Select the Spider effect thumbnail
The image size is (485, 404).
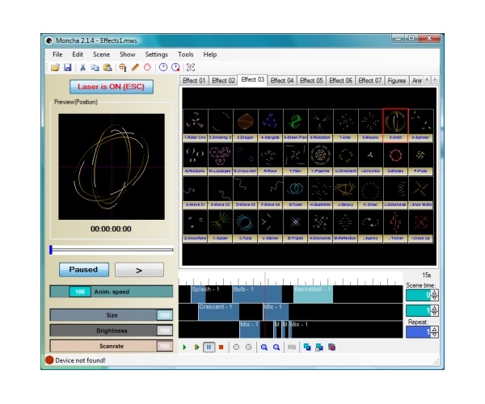[220, 226]
